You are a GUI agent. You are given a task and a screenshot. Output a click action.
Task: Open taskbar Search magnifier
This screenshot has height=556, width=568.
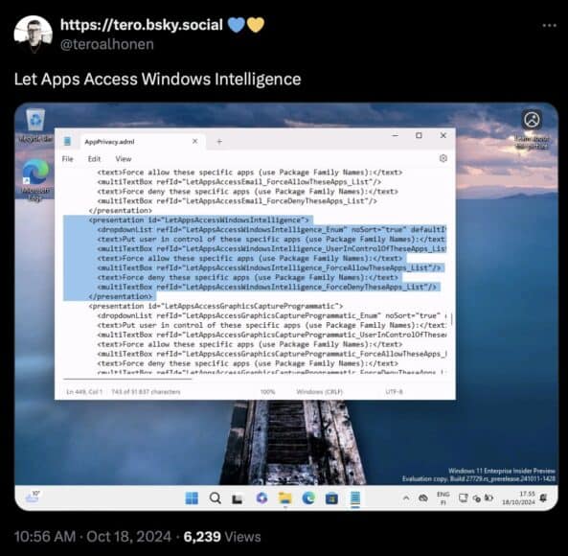coord(216,498)
